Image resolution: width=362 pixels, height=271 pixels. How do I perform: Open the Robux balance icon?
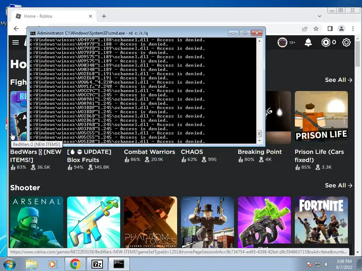coord(326,42)
